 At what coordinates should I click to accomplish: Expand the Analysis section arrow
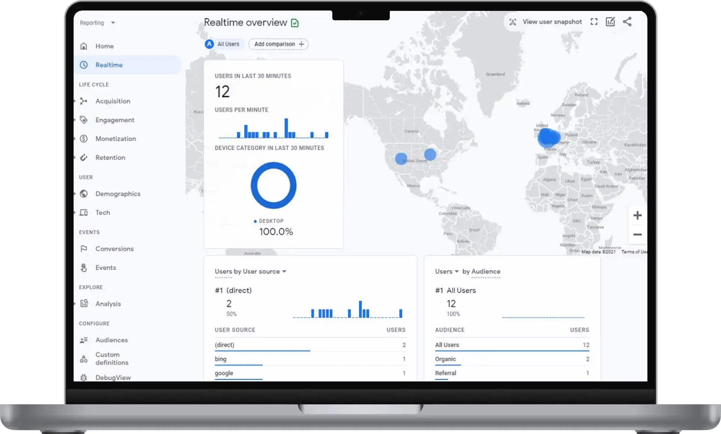(75, 303)
